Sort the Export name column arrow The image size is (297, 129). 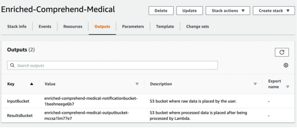(x=287, y=87)
